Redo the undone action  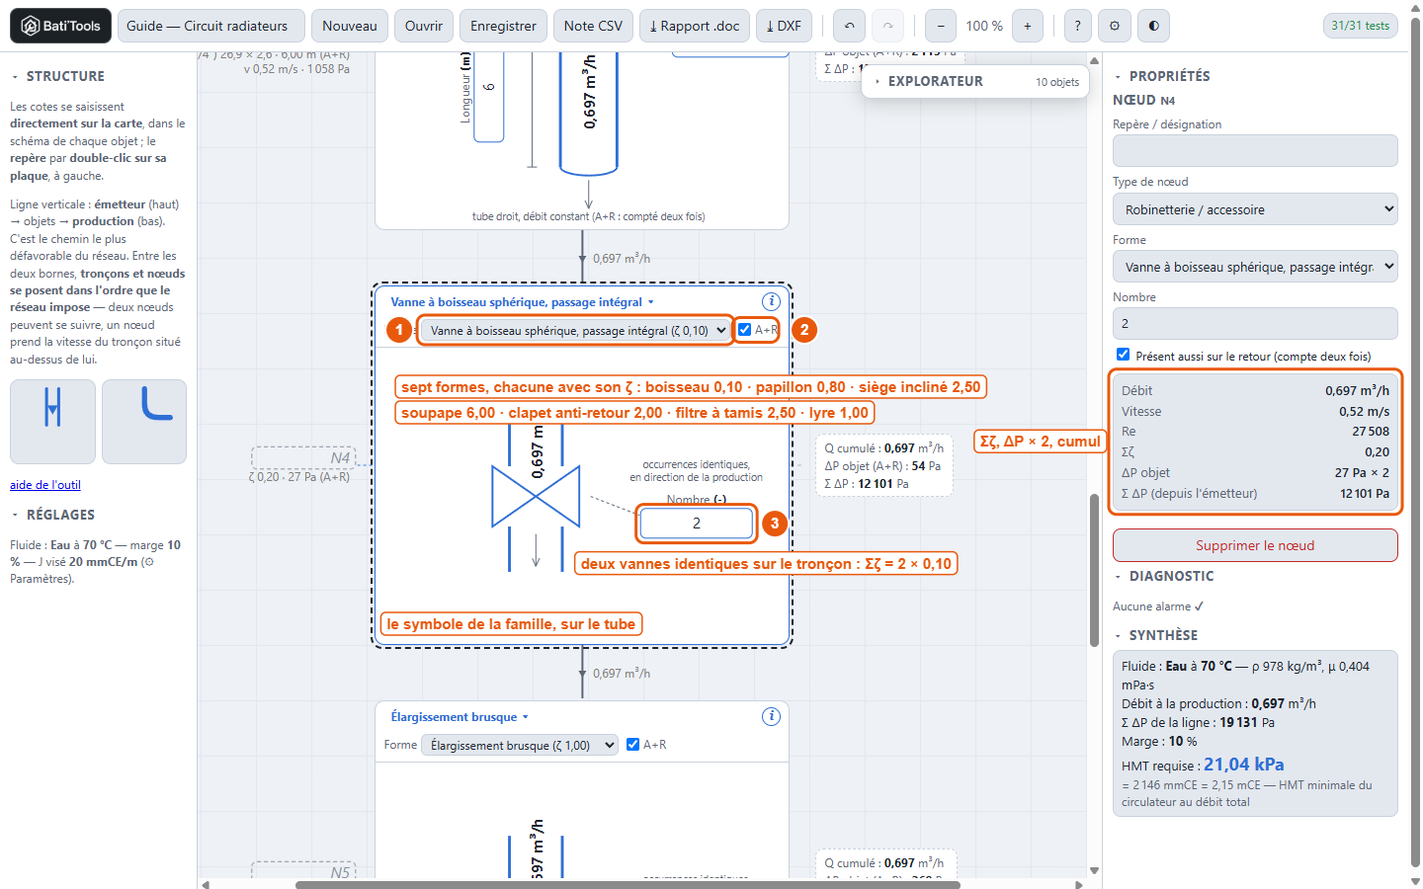(887, 26)
